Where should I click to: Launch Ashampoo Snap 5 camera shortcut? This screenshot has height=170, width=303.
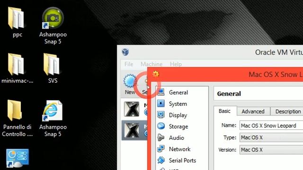point(53,18)
